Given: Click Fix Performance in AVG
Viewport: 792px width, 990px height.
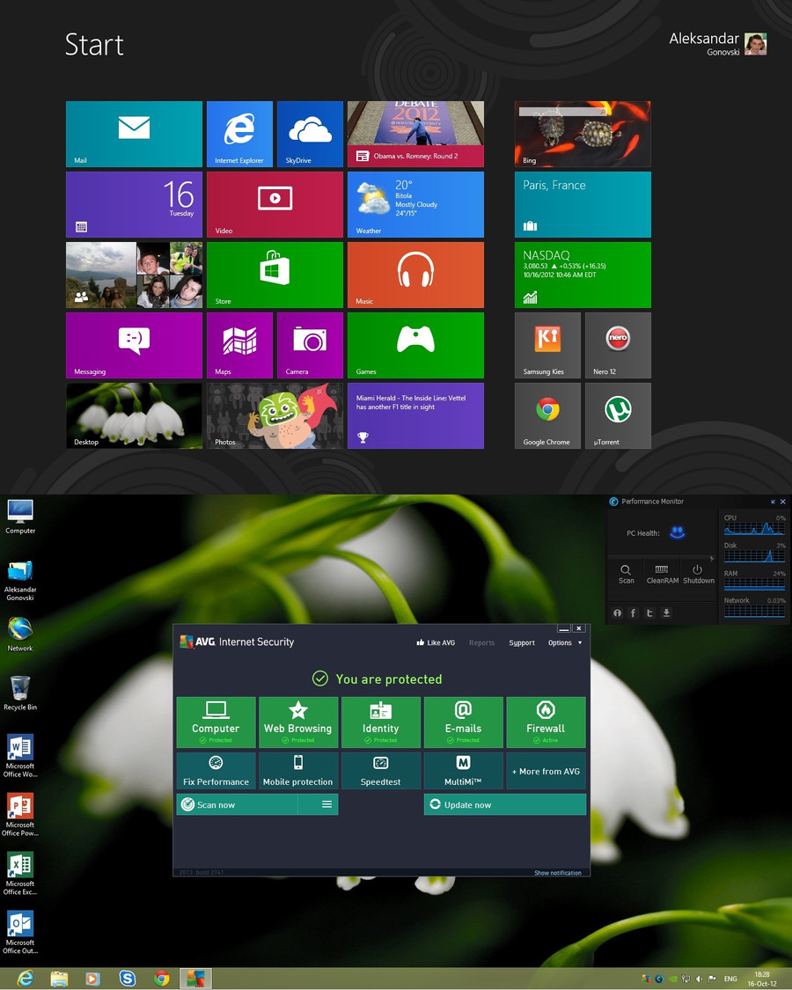Looking at the screenshot, I should point(216,770).
